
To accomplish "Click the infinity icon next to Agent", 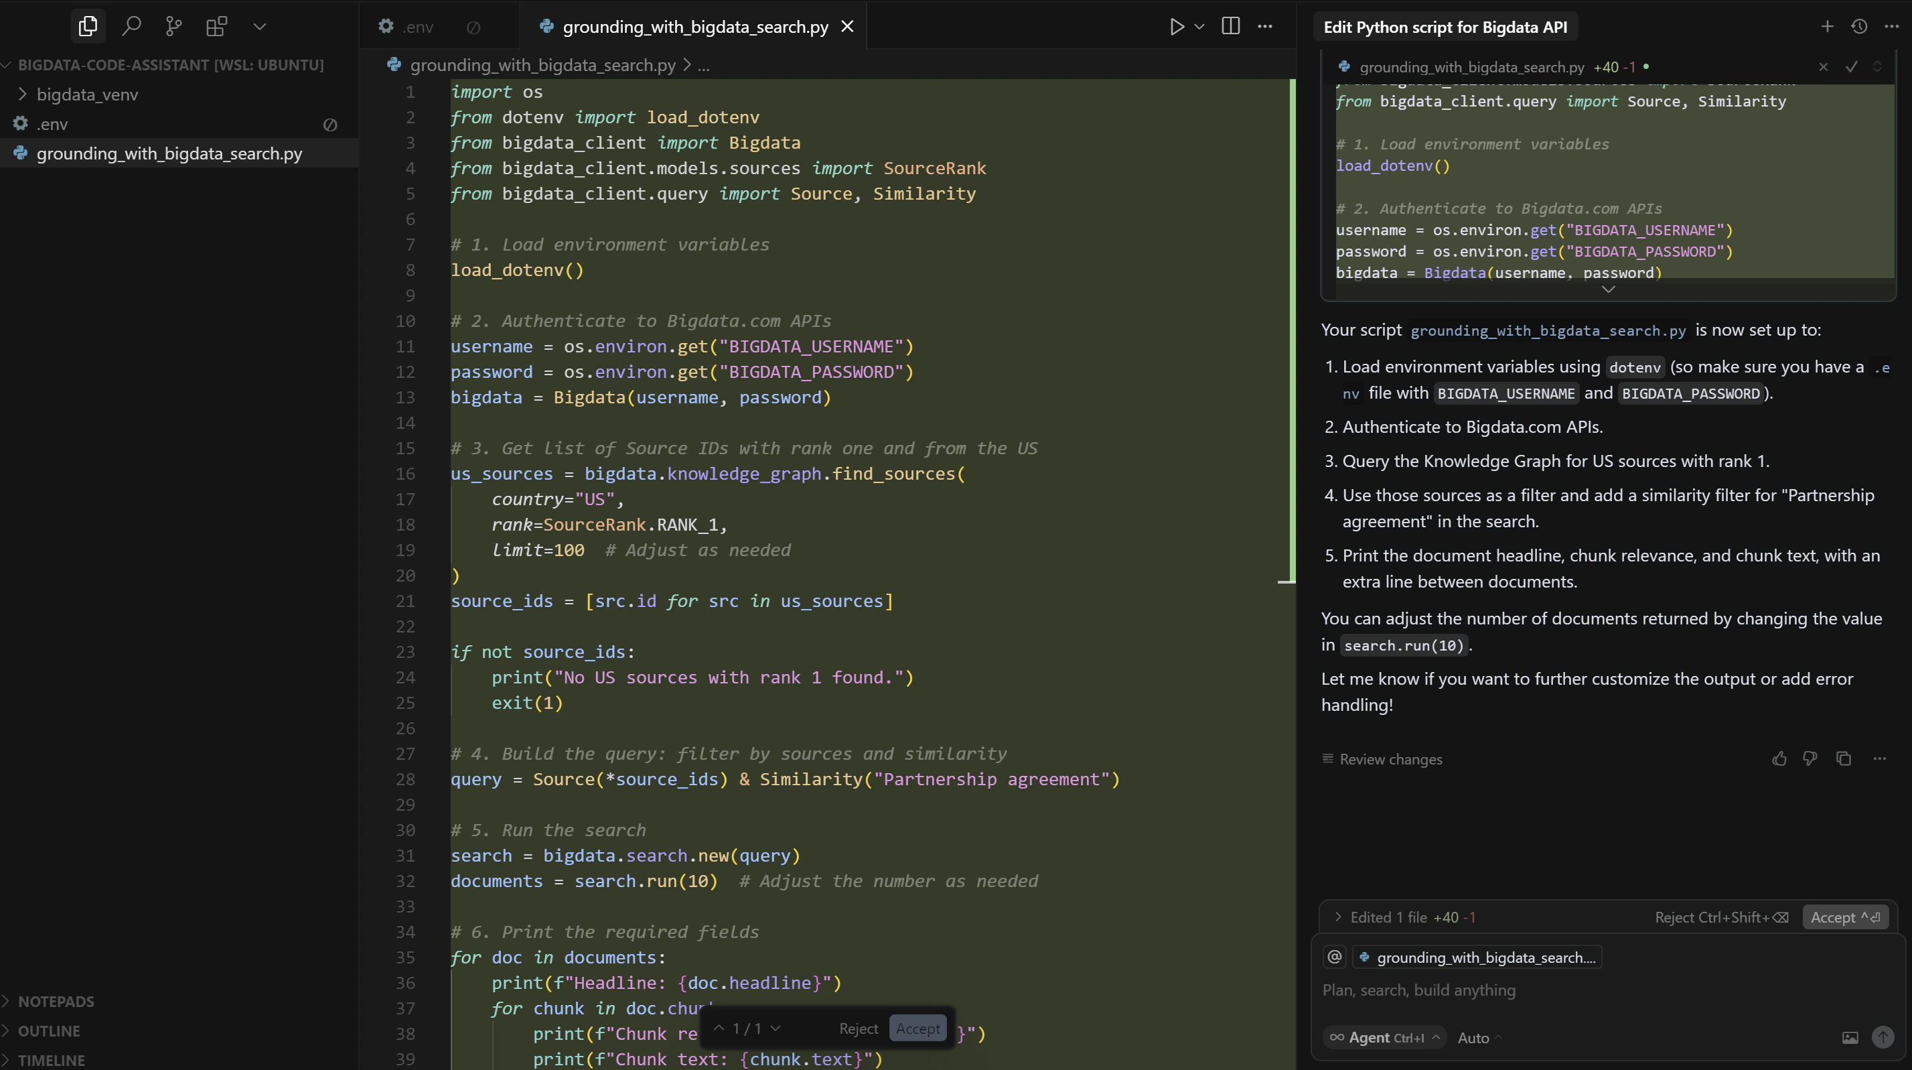I will pos(1336,1037).
